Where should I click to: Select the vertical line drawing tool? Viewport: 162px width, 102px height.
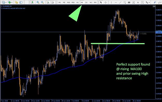click(x=111, y=2)
